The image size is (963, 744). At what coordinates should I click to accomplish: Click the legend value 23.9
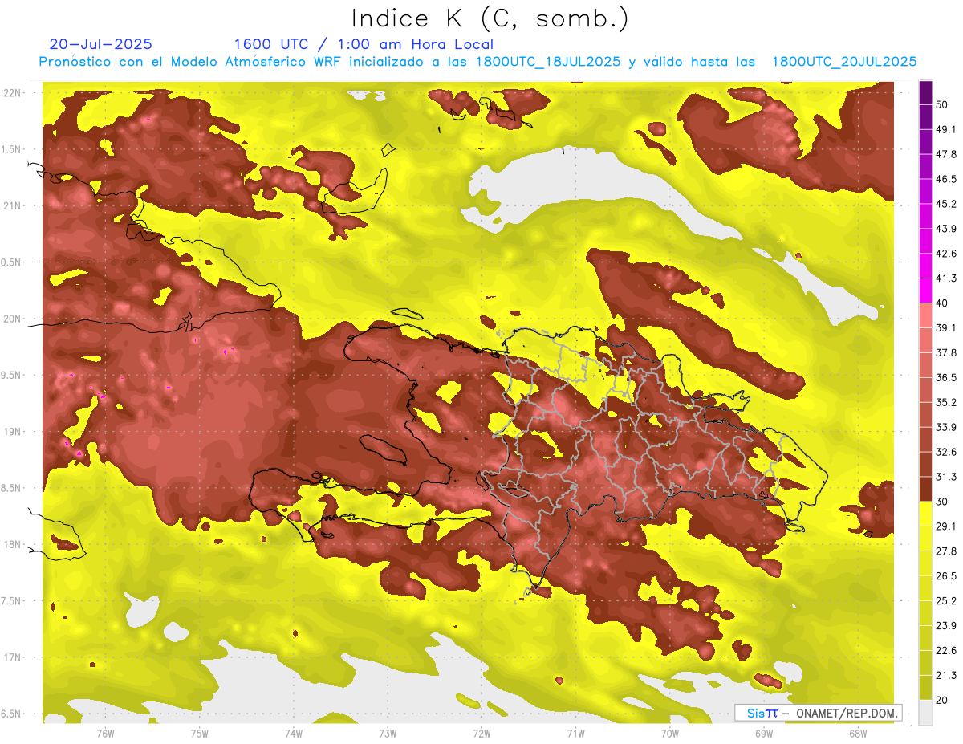(945, 625)
